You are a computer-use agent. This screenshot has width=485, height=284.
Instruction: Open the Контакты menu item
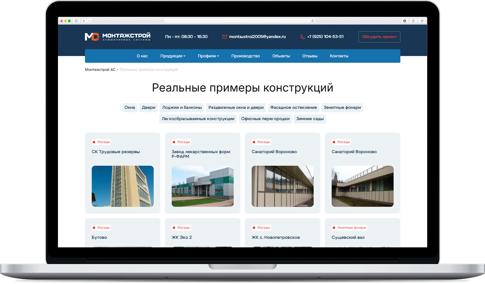tap(339, 56)
